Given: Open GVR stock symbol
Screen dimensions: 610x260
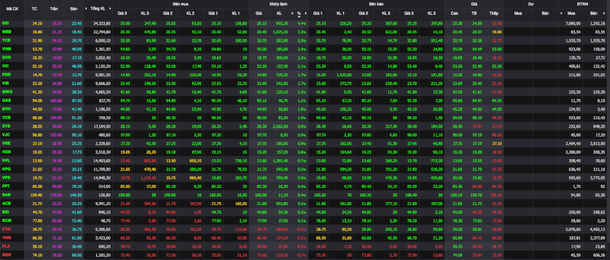Looking at the screenshot, I should tap(6, 57).
